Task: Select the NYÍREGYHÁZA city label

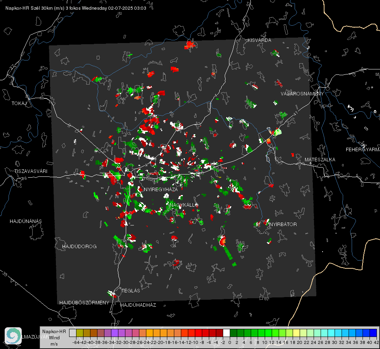Action: pos(161,189)
